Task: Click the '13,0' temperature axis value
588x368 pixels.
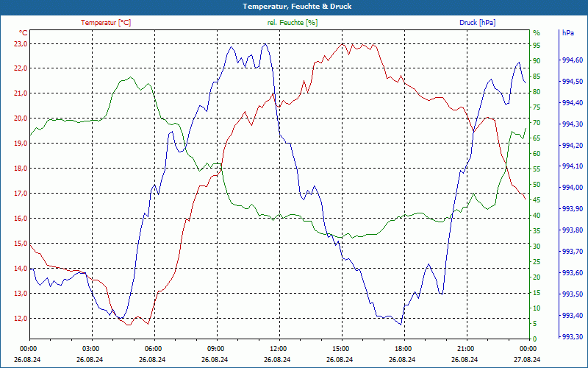Action: [x=21, y=293]
